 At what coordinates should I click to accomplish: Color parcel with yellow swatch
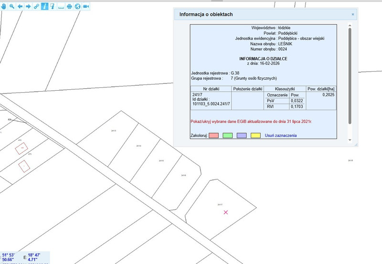click(x=255, y=136)
